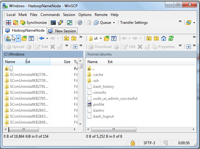
Task: Click the remote home directory icon
Action: tap(163, 38)
